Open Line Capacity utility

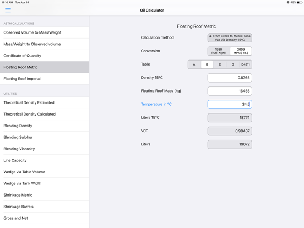[x=45, y=160]
